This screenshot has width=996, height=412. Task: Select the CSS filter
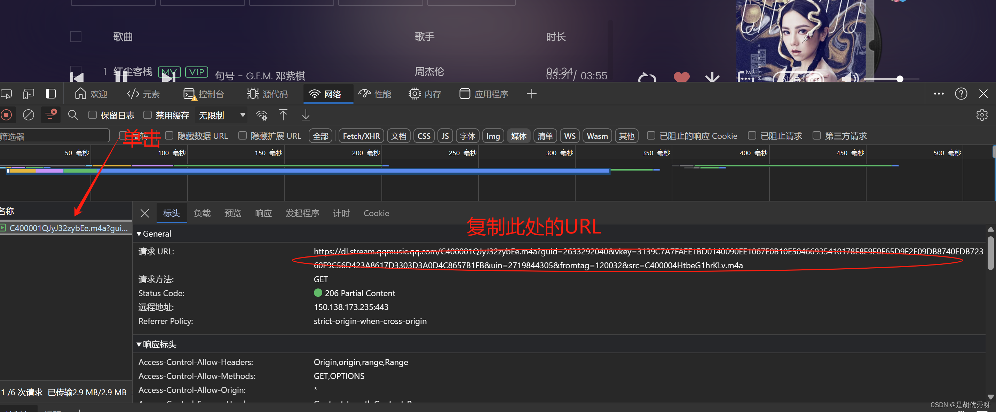[424, 136]
